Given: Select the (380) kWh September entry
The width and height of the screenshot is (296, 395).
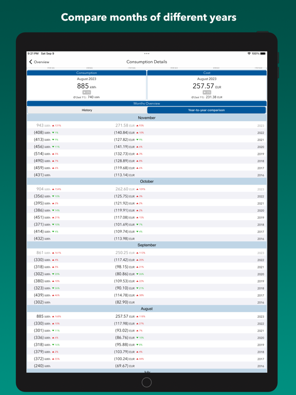Looking at the screenshot, I should pos(42,281).
